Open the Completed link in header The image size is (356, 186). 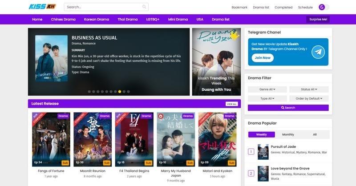point(283,7)
